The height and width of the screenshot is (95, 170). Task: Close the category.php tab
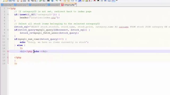75,4
